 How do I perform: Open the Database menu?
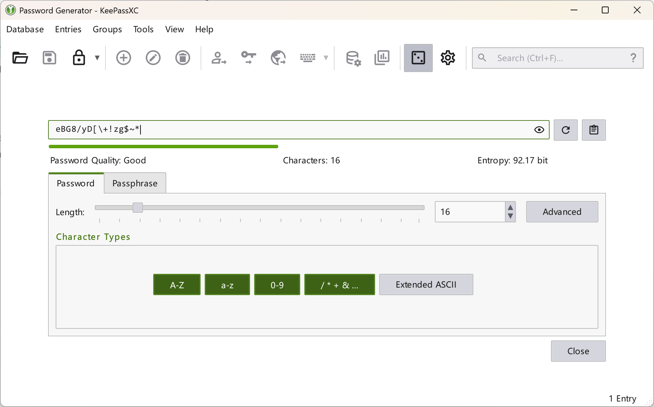(x=25, y=30)
